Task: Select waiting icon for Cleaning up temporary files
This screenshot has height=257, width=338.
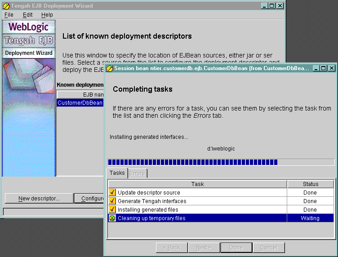Action: [x=112, y=218]
